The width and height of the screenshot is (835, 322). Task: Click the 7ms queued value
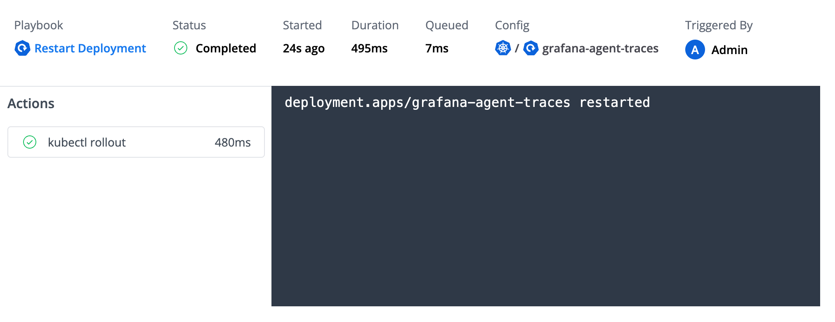tap(436, 48)
